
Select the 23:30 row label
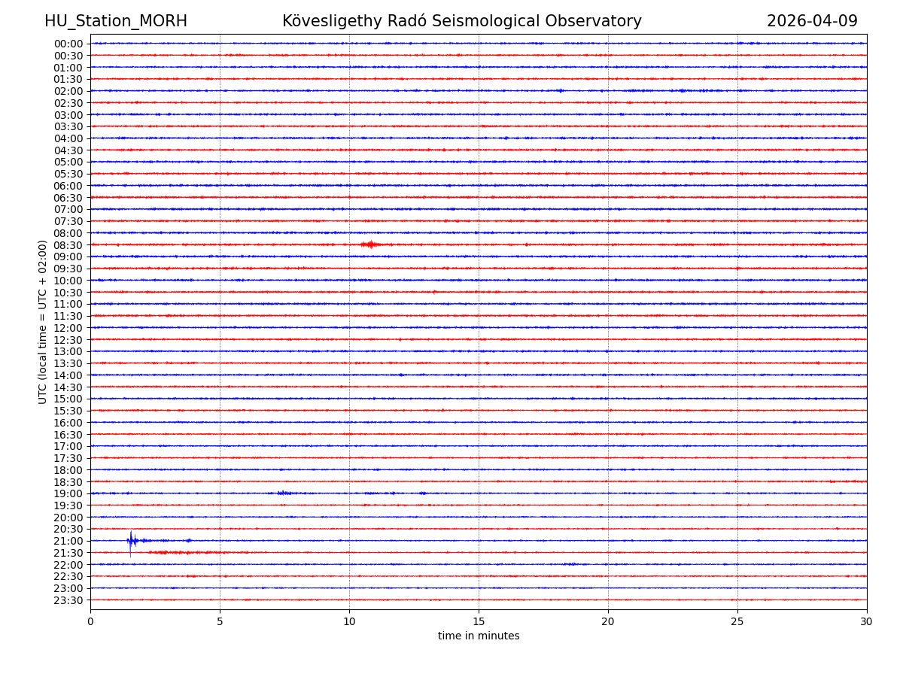68,600
